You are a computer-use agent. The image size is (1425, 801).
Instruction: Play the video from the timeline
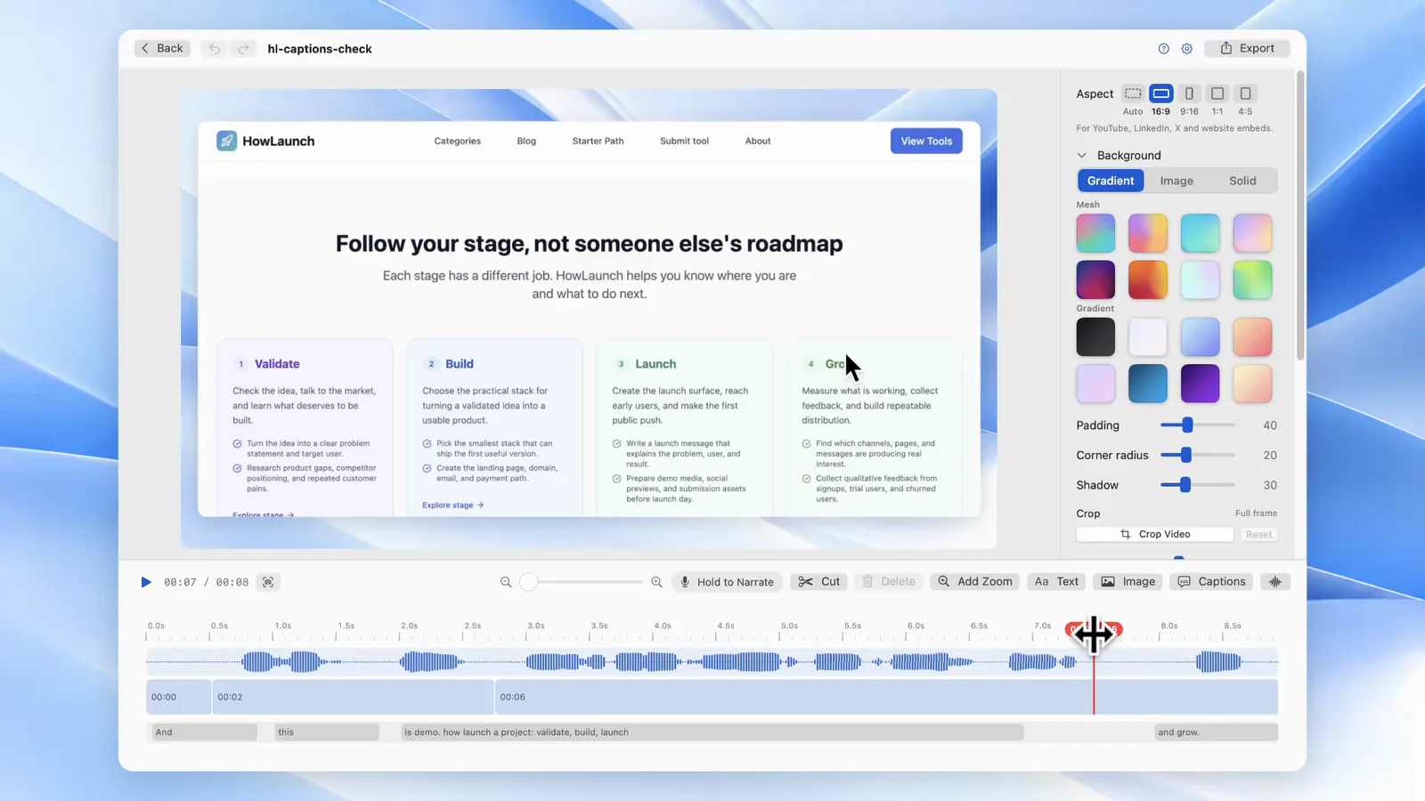146,582
